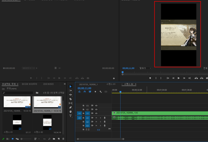The width and height of the screenshot is (208, 142).
Task: Toggle V2 track visibility eye
Action: click(96, 110)
